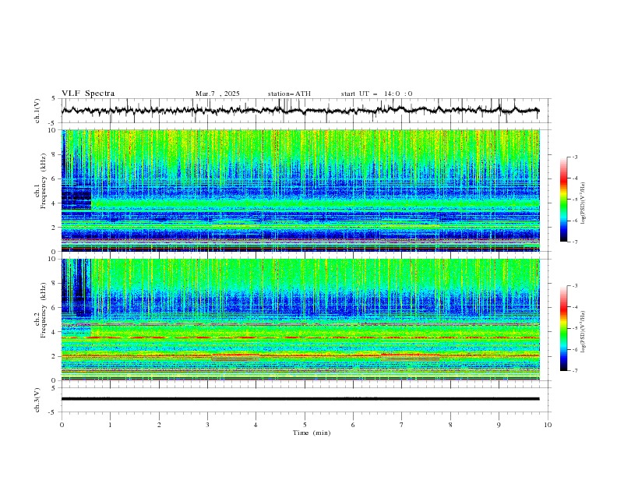Click the "-7" tick on the lower colorbar

pos(574,371)
